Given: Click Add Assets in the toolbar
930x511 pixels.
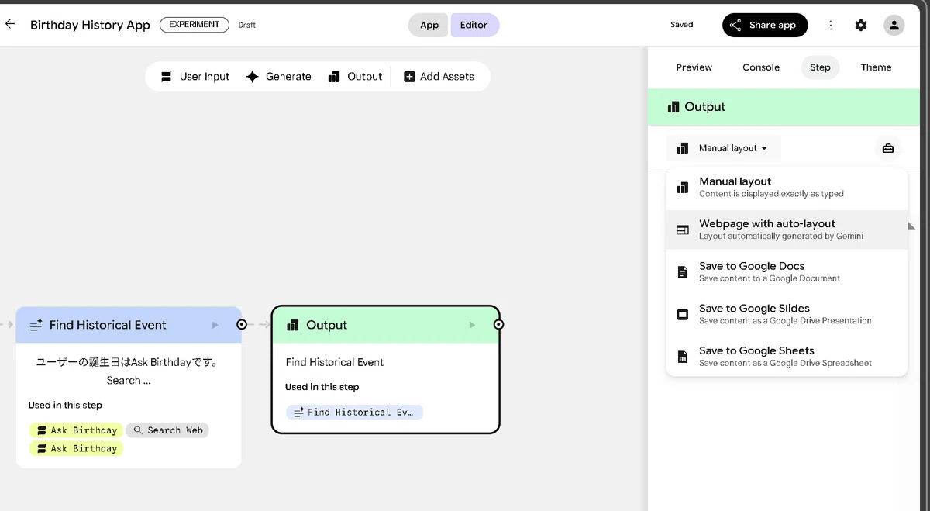Looking at the screenshot, I should point(439,77).
